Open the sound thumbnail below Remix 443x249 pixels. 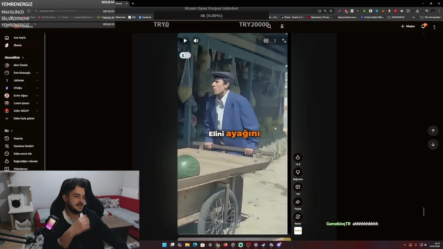(x=298, y=231)
